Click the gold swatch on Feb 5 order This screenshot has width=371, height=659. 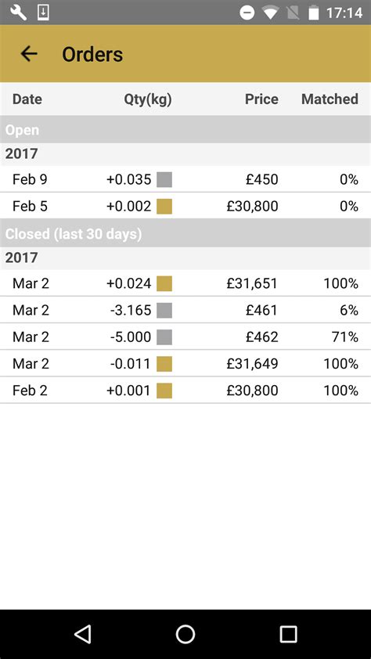click(x=164, y=207)
